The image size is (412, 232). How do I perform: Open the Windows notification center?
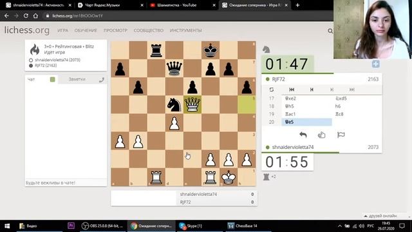pyautogui.click(x=402, y=226)
